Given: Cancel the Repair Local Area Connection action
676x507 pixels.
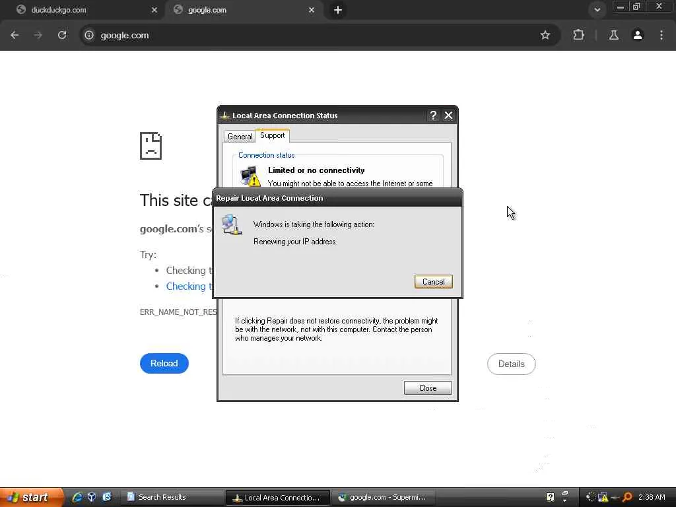Looking at the screenshot, I should [433, 282].
